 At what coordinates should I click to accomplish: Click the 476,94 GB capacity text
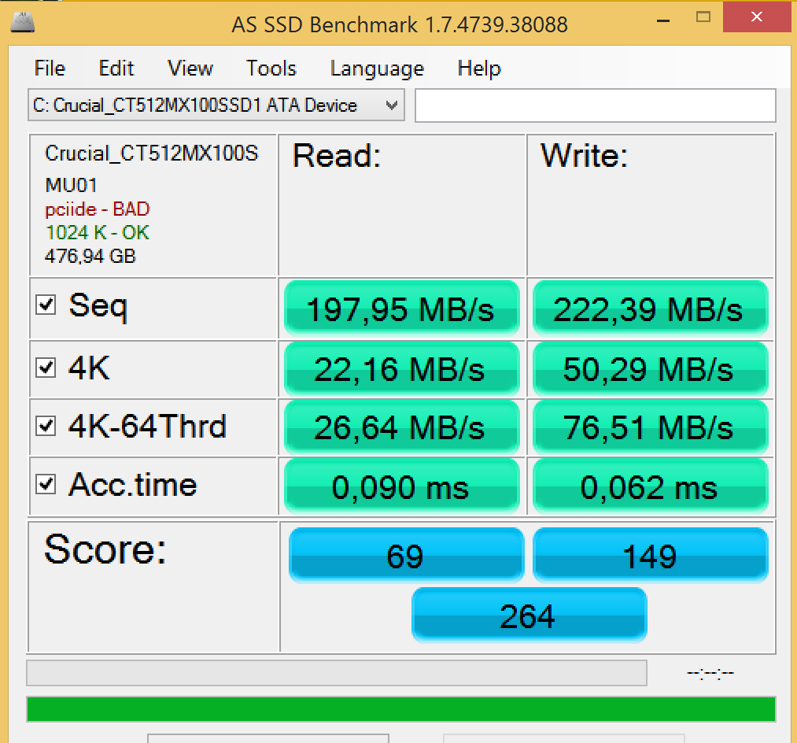click(90, 256)
